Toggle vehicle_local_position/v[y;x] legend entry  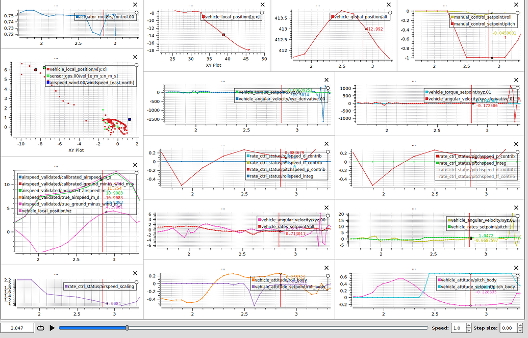[77, 69]
